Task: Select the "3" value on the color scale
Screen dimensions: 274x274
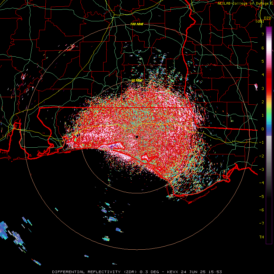Action: (263, 88)
